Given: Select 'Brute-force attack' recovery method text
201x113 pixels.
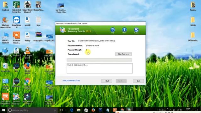Looking at the screenshot, I should [92, 46].
